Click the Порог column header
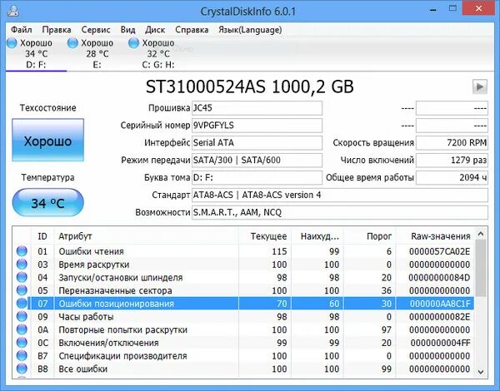 (x=369, y=236)
